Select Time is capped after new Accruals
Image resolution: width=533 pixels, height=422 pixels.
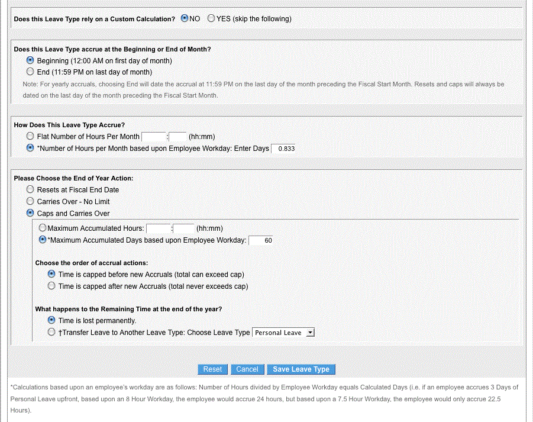(x=51, y=286)
